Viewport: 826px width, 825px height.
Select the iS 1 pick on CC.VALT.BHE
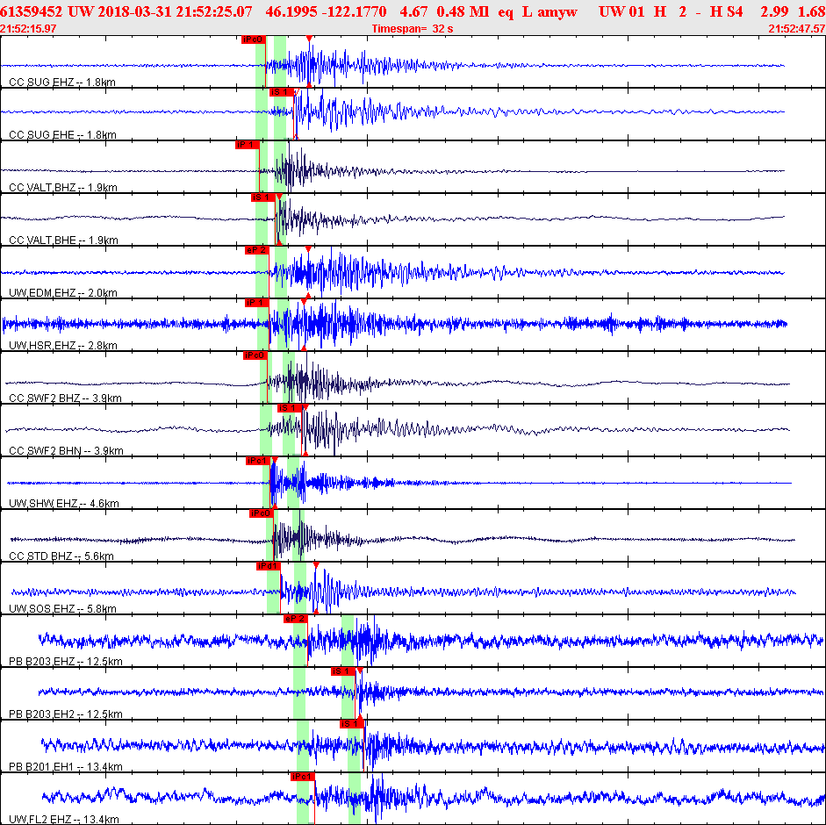tap(262, 197)
